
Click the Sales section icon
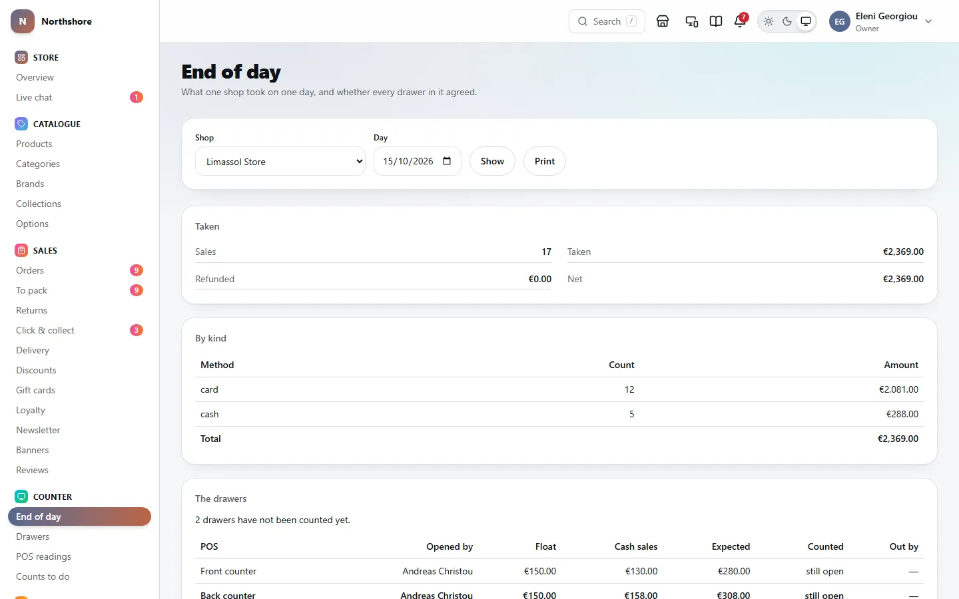(21, 250)
